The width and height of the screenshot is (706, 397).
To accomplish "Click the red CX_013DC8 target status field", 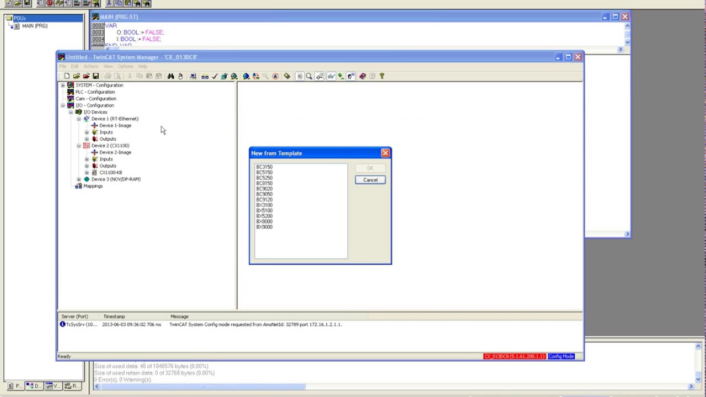I will point(515,356).
